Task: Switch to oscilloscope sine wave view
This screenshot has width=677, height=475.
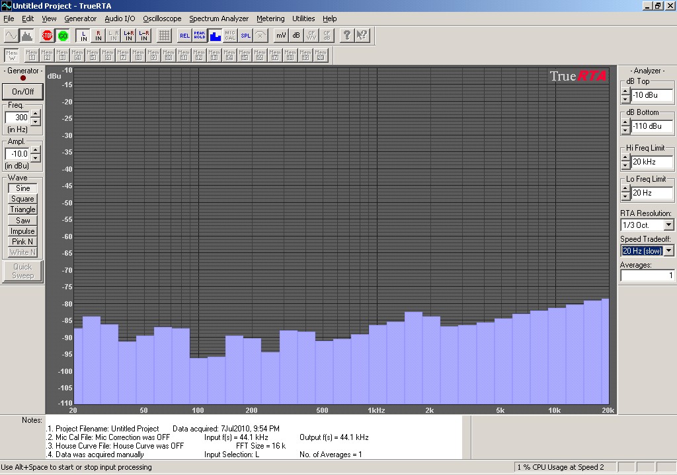Action: [12, 36]
